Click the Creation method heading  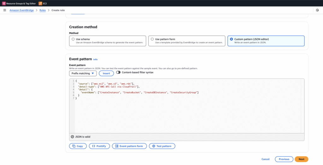coord(83,27)
